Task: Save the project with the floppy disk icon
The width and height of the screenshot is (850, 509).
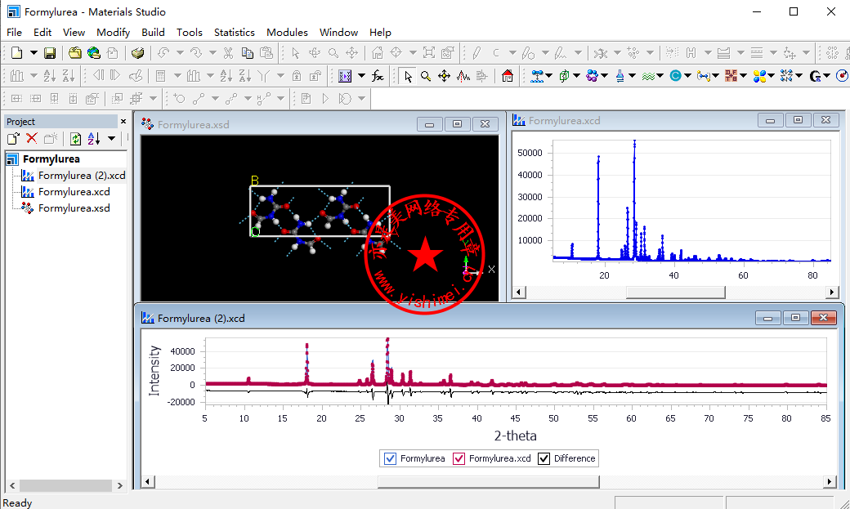Action: (50, 52)
